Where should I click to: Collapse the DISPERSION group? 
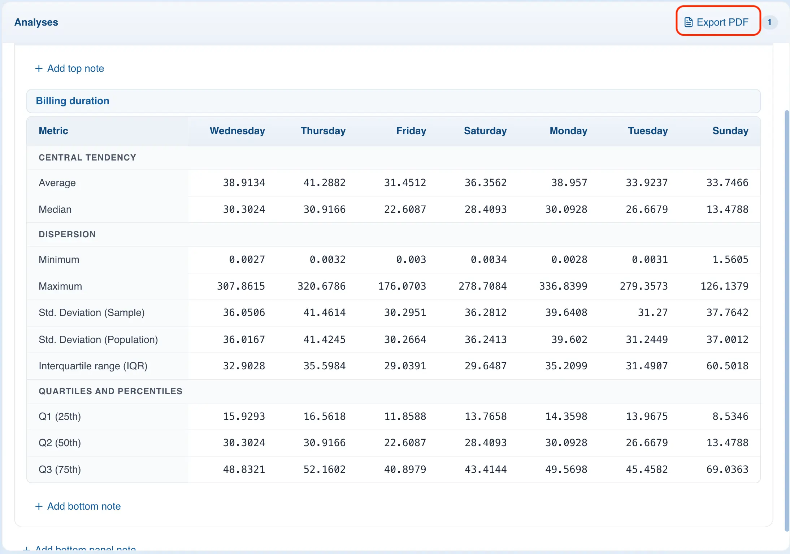tap(67, 234)
